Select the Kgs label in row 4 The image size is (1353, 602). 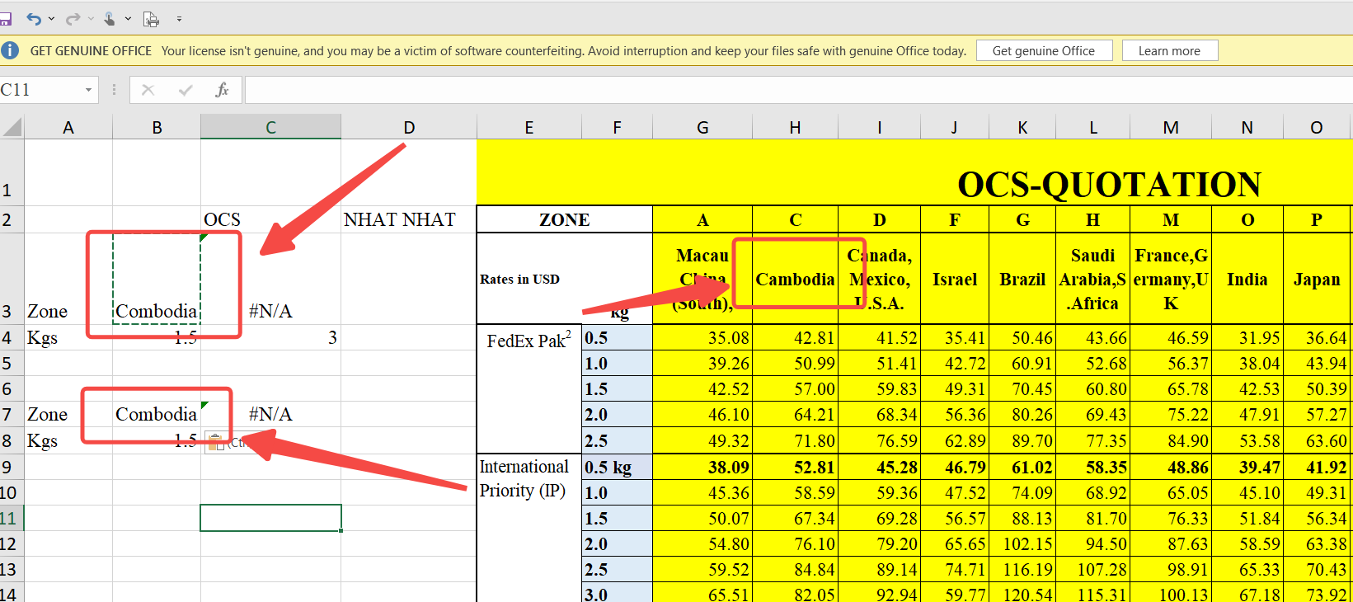tap(68, 337)
